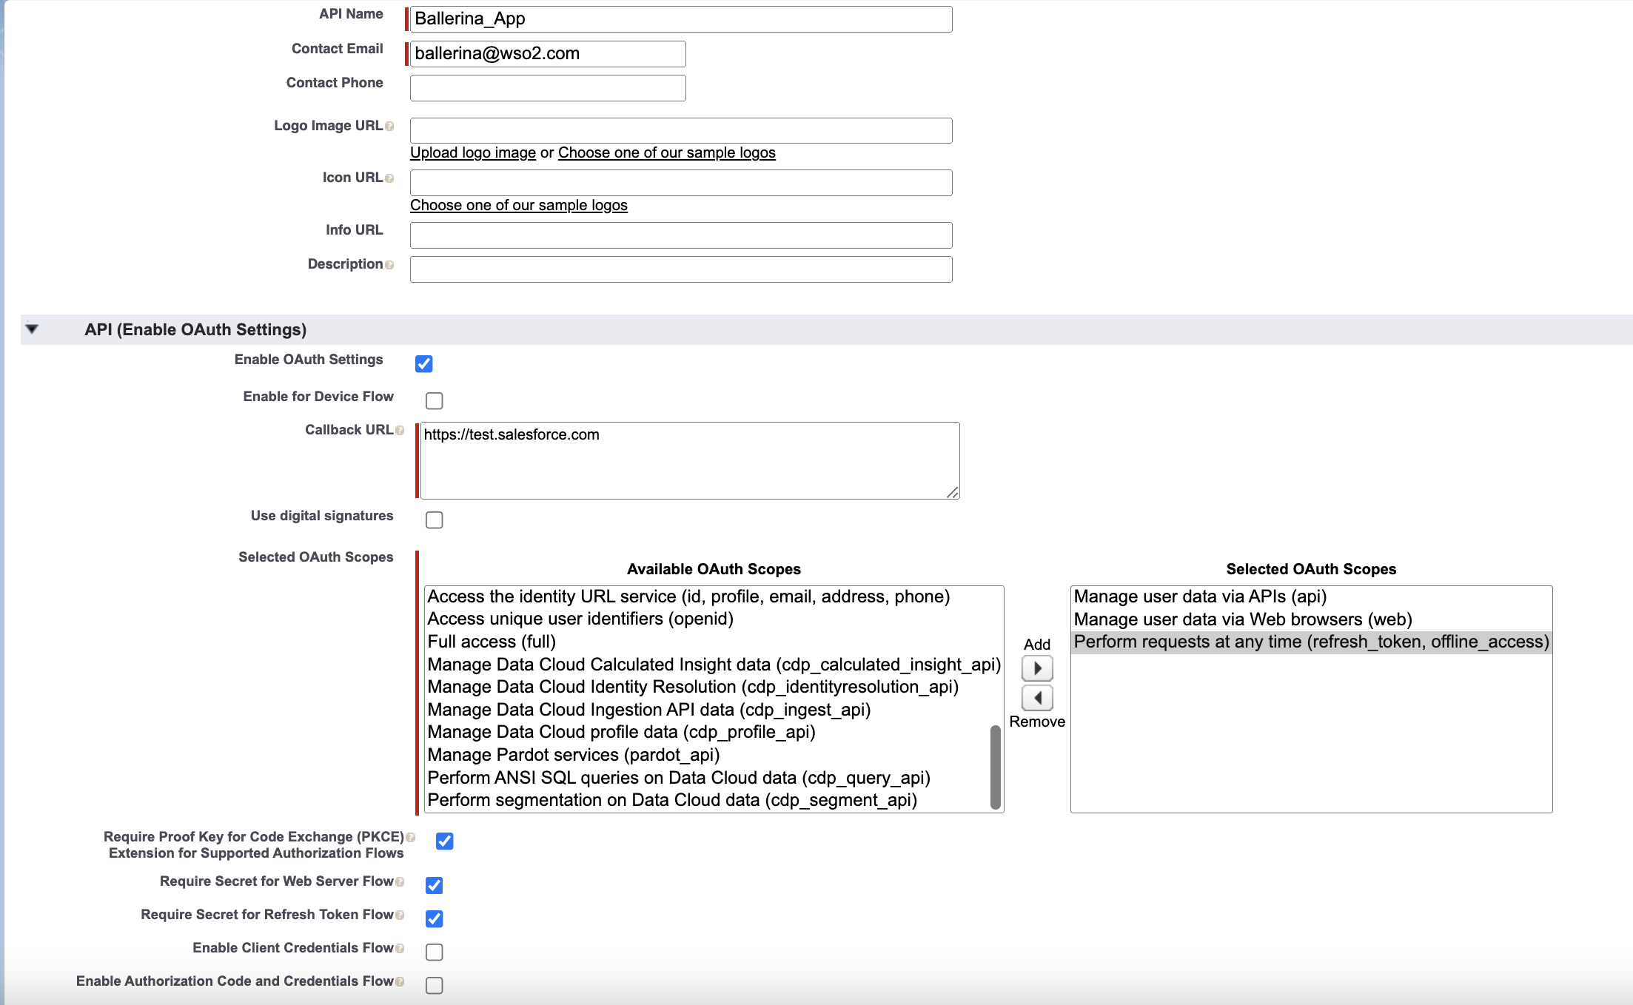
Task: Select Manage user data via APIs scope
Action: pyautogui.click(x=1199, y=596)
